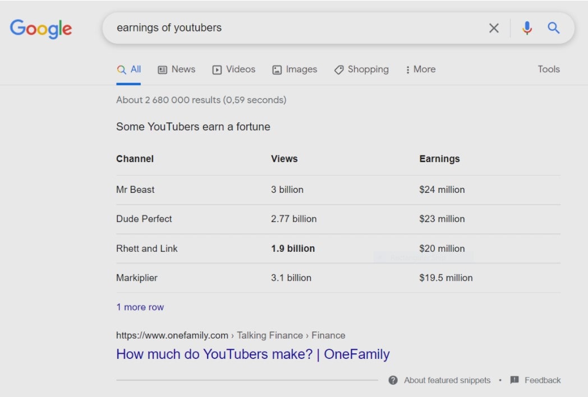Expand table with '1 more row'
588x397 pixels.
[140, 307]
